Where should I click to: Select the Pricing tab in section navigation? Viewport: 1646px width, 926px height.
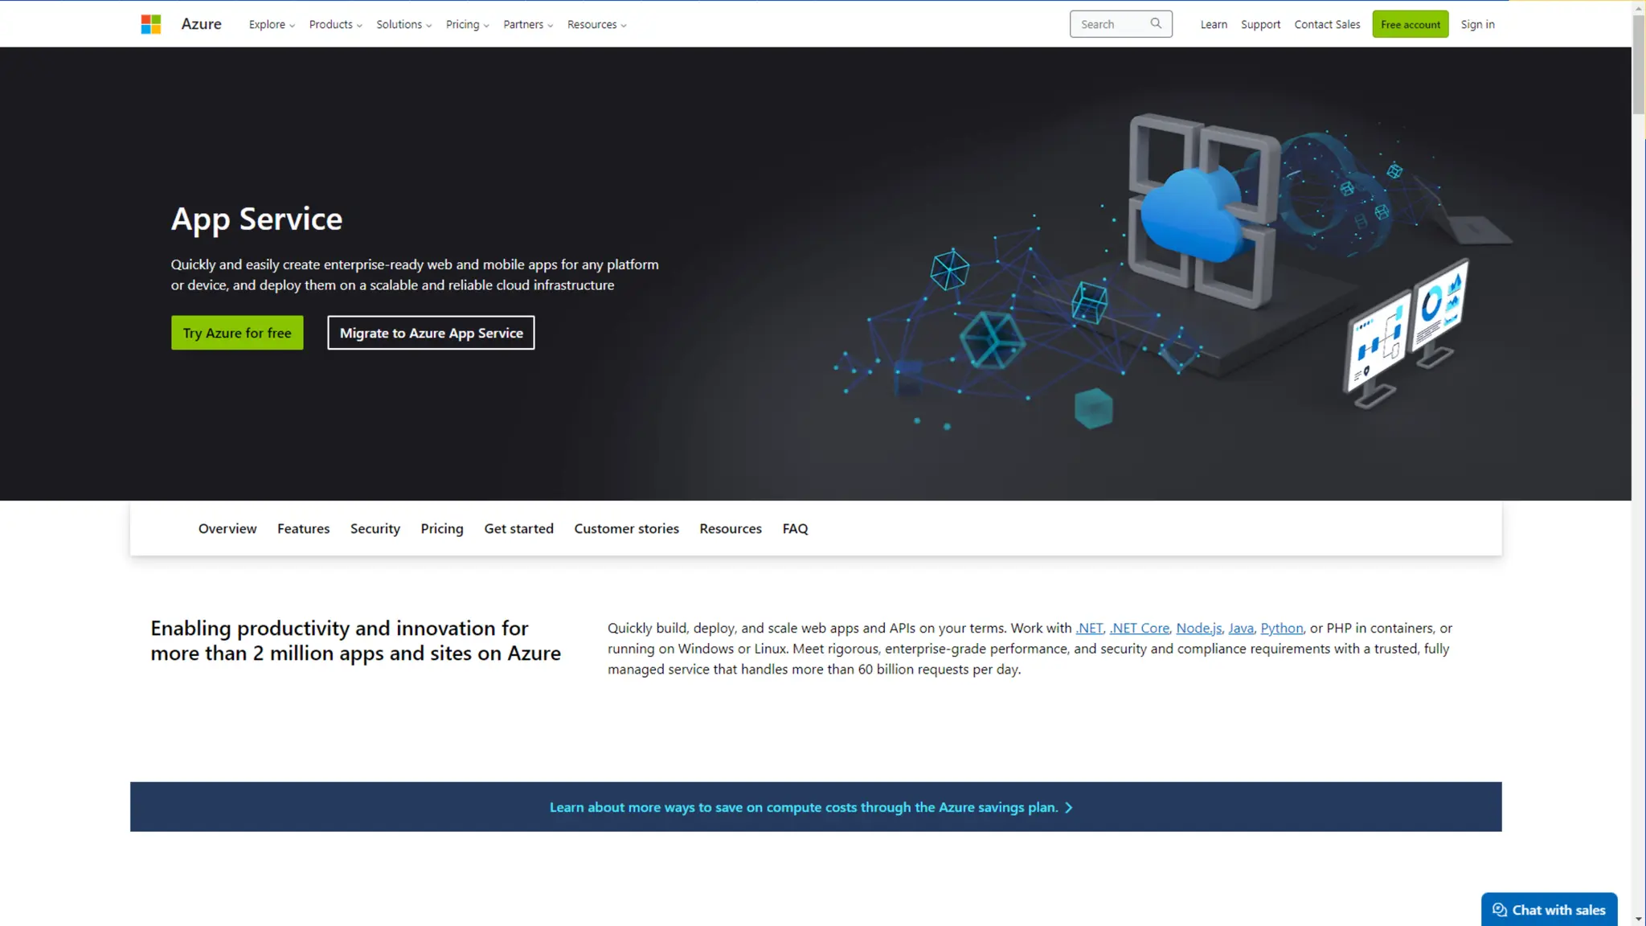tap(442, 529)
